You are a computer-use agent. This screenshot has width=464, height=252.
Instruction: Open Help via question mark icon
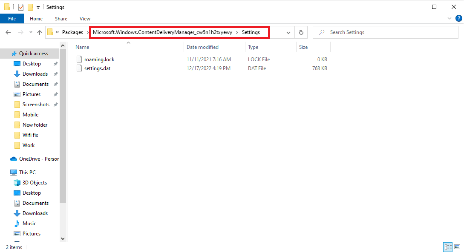[458, 18]
